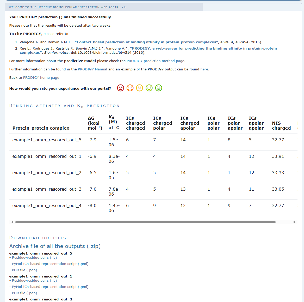Click the -6.9 ΔG value
The image size is (304, 302).
[x=92, y=156]
